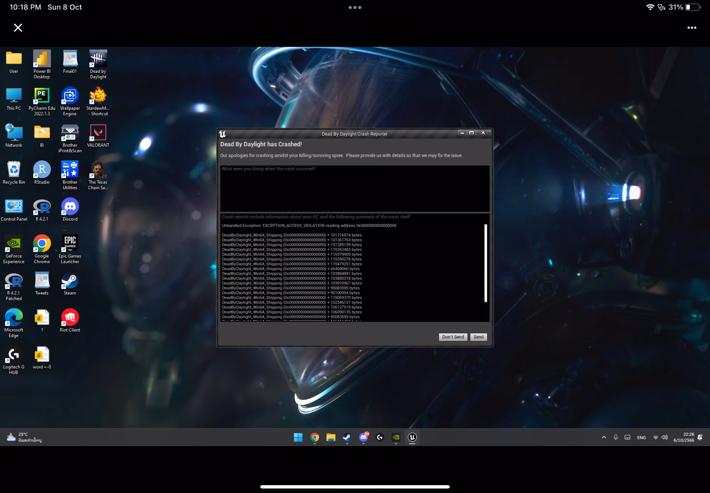Image resolution: width=710 pixels, height=493 pixels.
Task: Click the microphone tray icon
Action: (x=616, y=437)
